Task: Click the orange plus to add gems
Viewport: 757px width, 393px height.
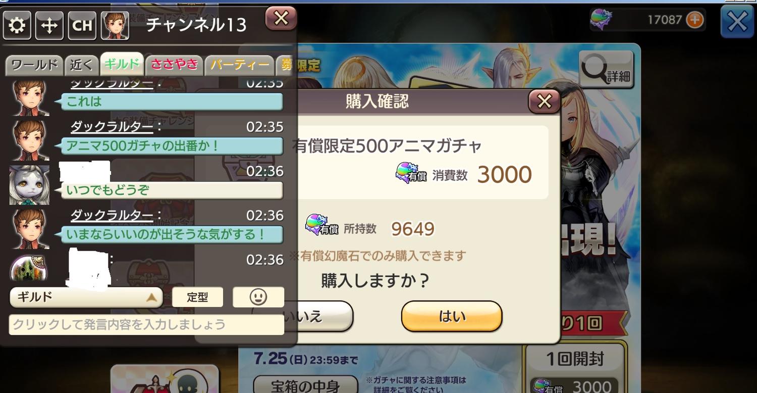Action: 695,20
